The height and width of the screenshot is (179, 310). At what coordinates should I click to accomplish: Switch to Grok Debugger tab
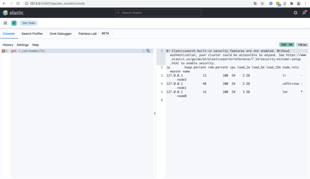61,34
